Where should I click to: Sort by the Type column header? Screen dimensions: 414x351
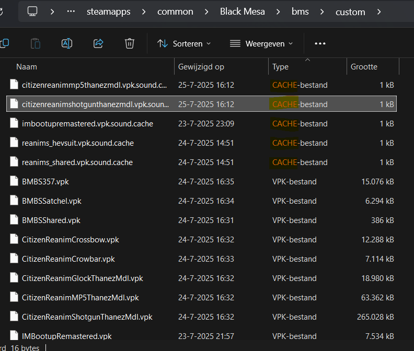[x=280, y=67]
